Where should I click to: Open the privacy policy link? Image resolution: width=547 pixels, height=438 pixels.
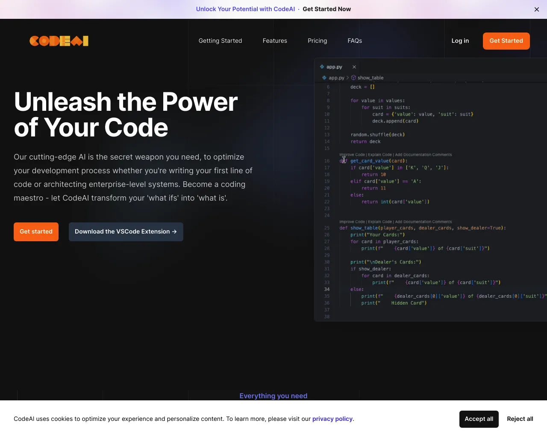coord(332,419)
